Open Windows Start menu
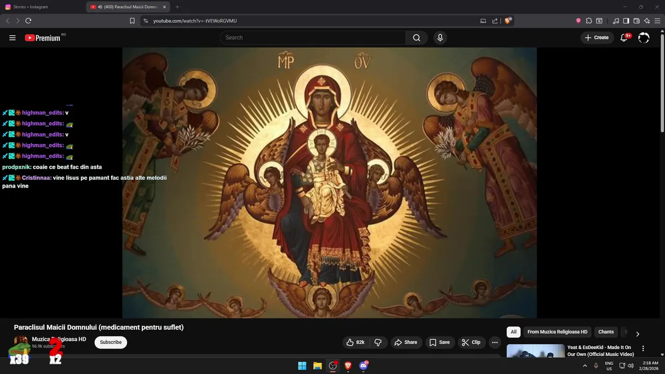Screen dimensions: 665x374 click(x=302, y=366)
